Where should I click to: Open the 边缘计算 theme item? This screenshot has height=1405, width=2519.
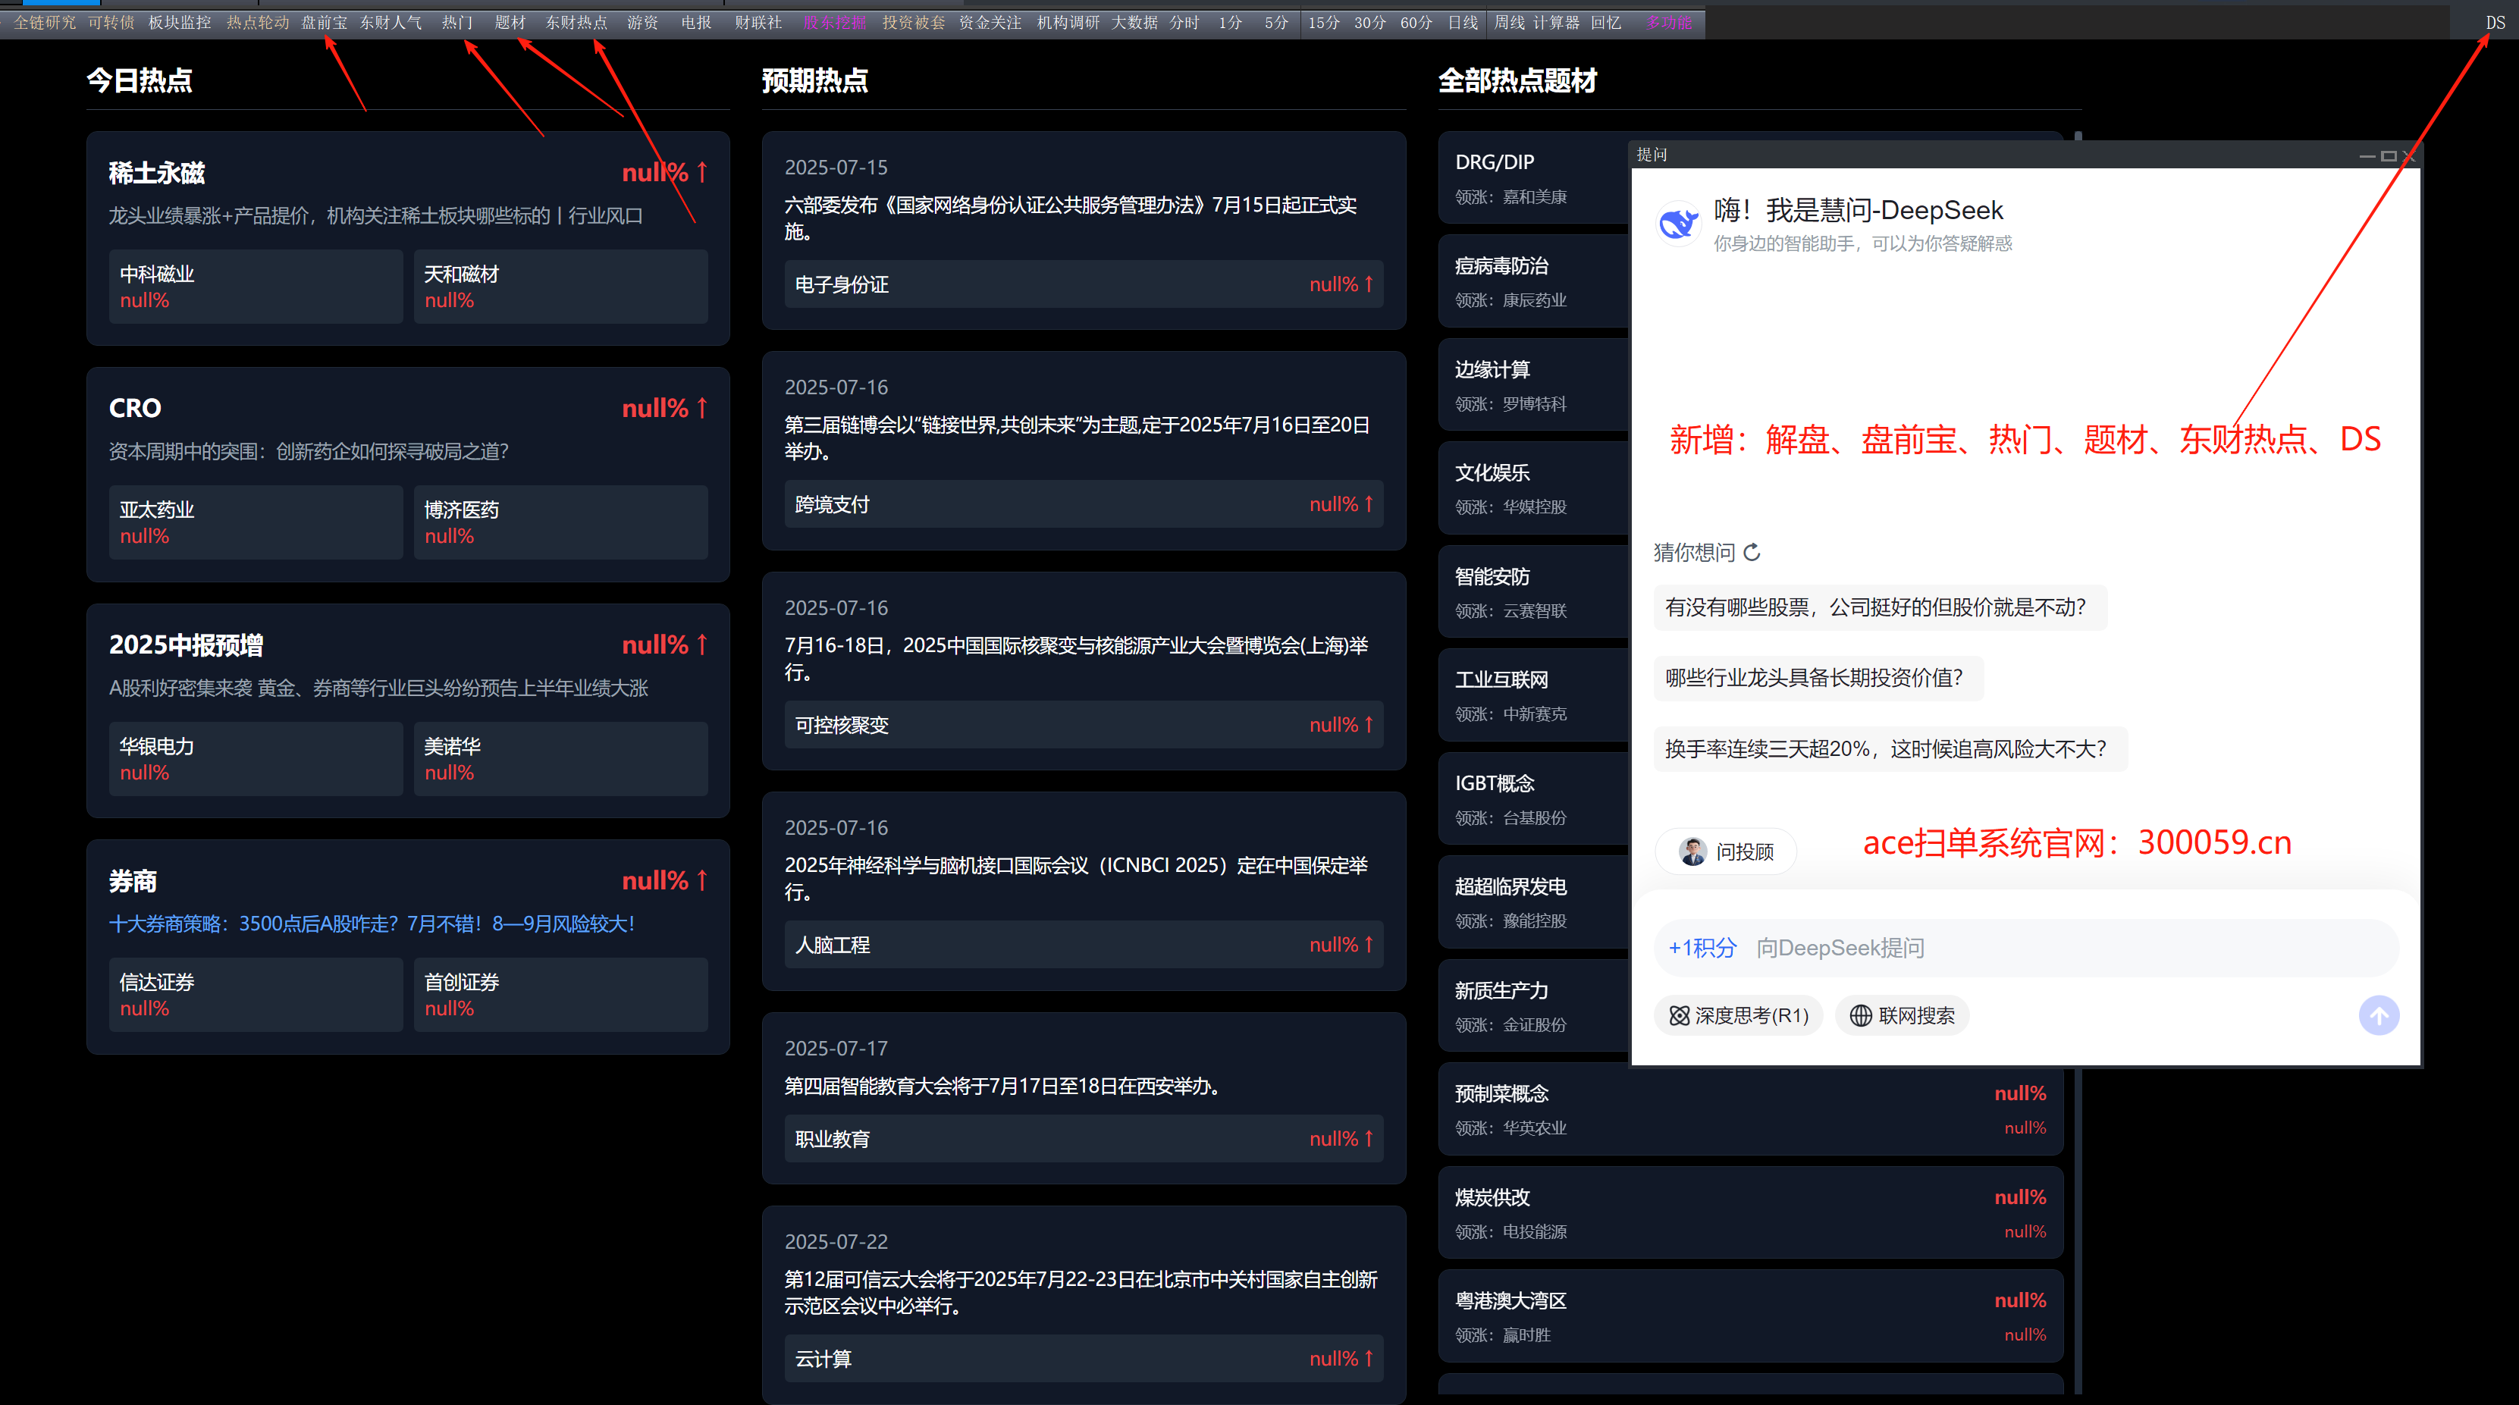[1533, 385]
